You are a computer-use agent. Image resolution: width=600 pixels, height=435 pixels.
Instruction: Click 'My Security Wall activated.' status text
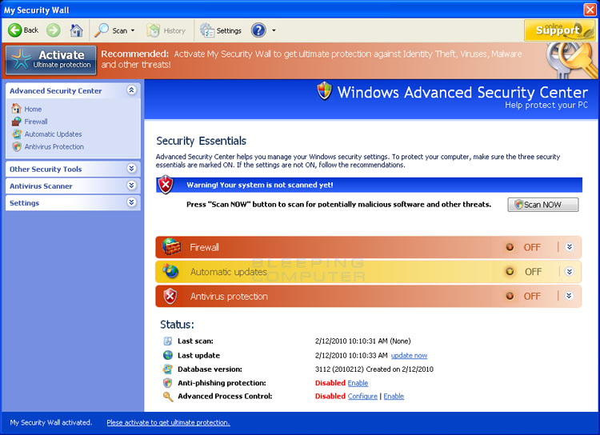click(51, 423)
